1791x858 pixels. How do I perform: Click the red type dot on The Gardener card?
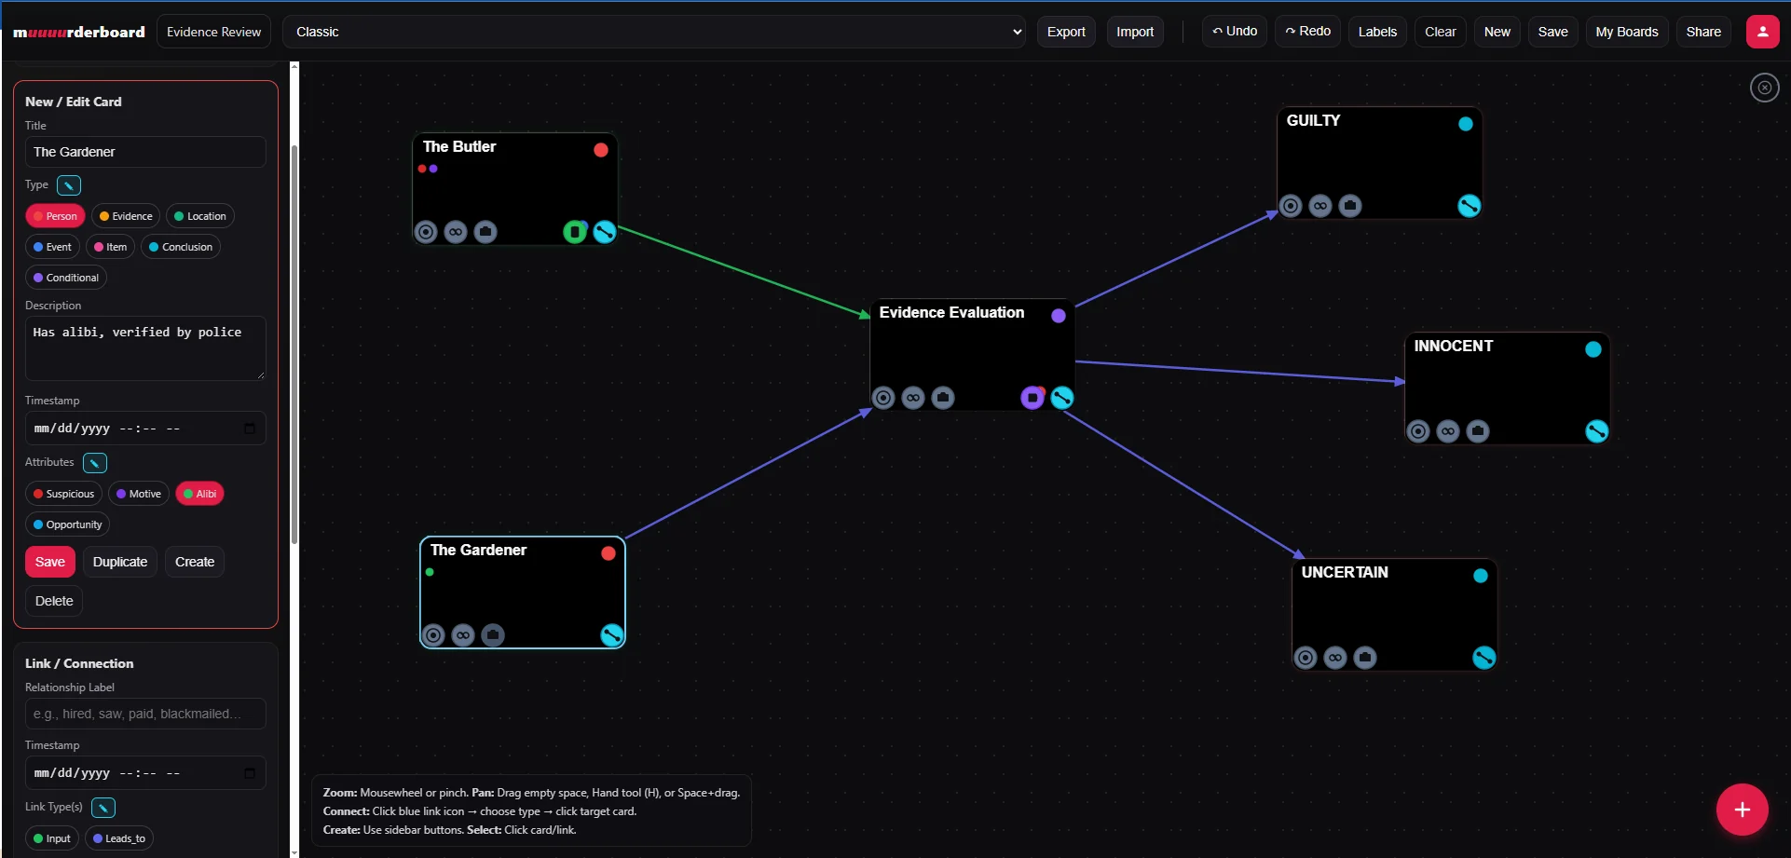click(x=608, y=553)
